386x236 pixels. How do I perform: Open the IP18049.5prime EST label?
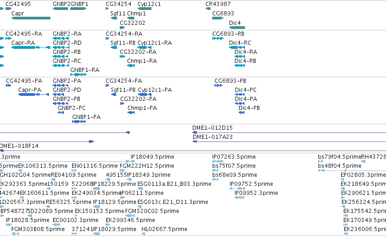152,157
